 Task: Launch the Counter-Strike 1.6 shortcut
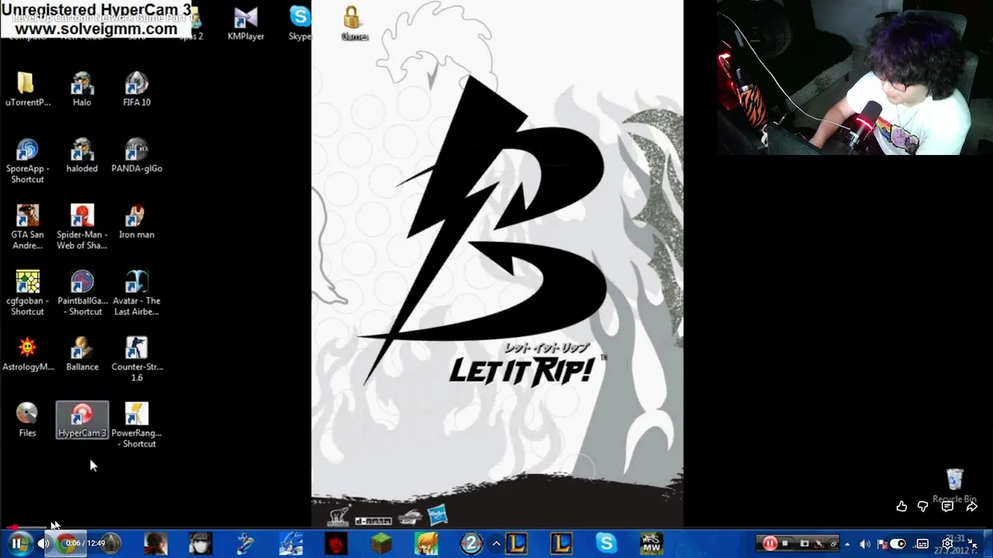click(137, 359)
